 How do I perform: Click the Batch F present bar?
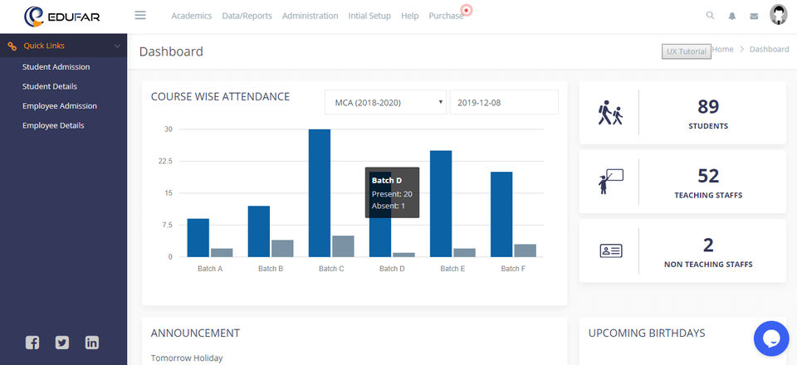point(501,214)
